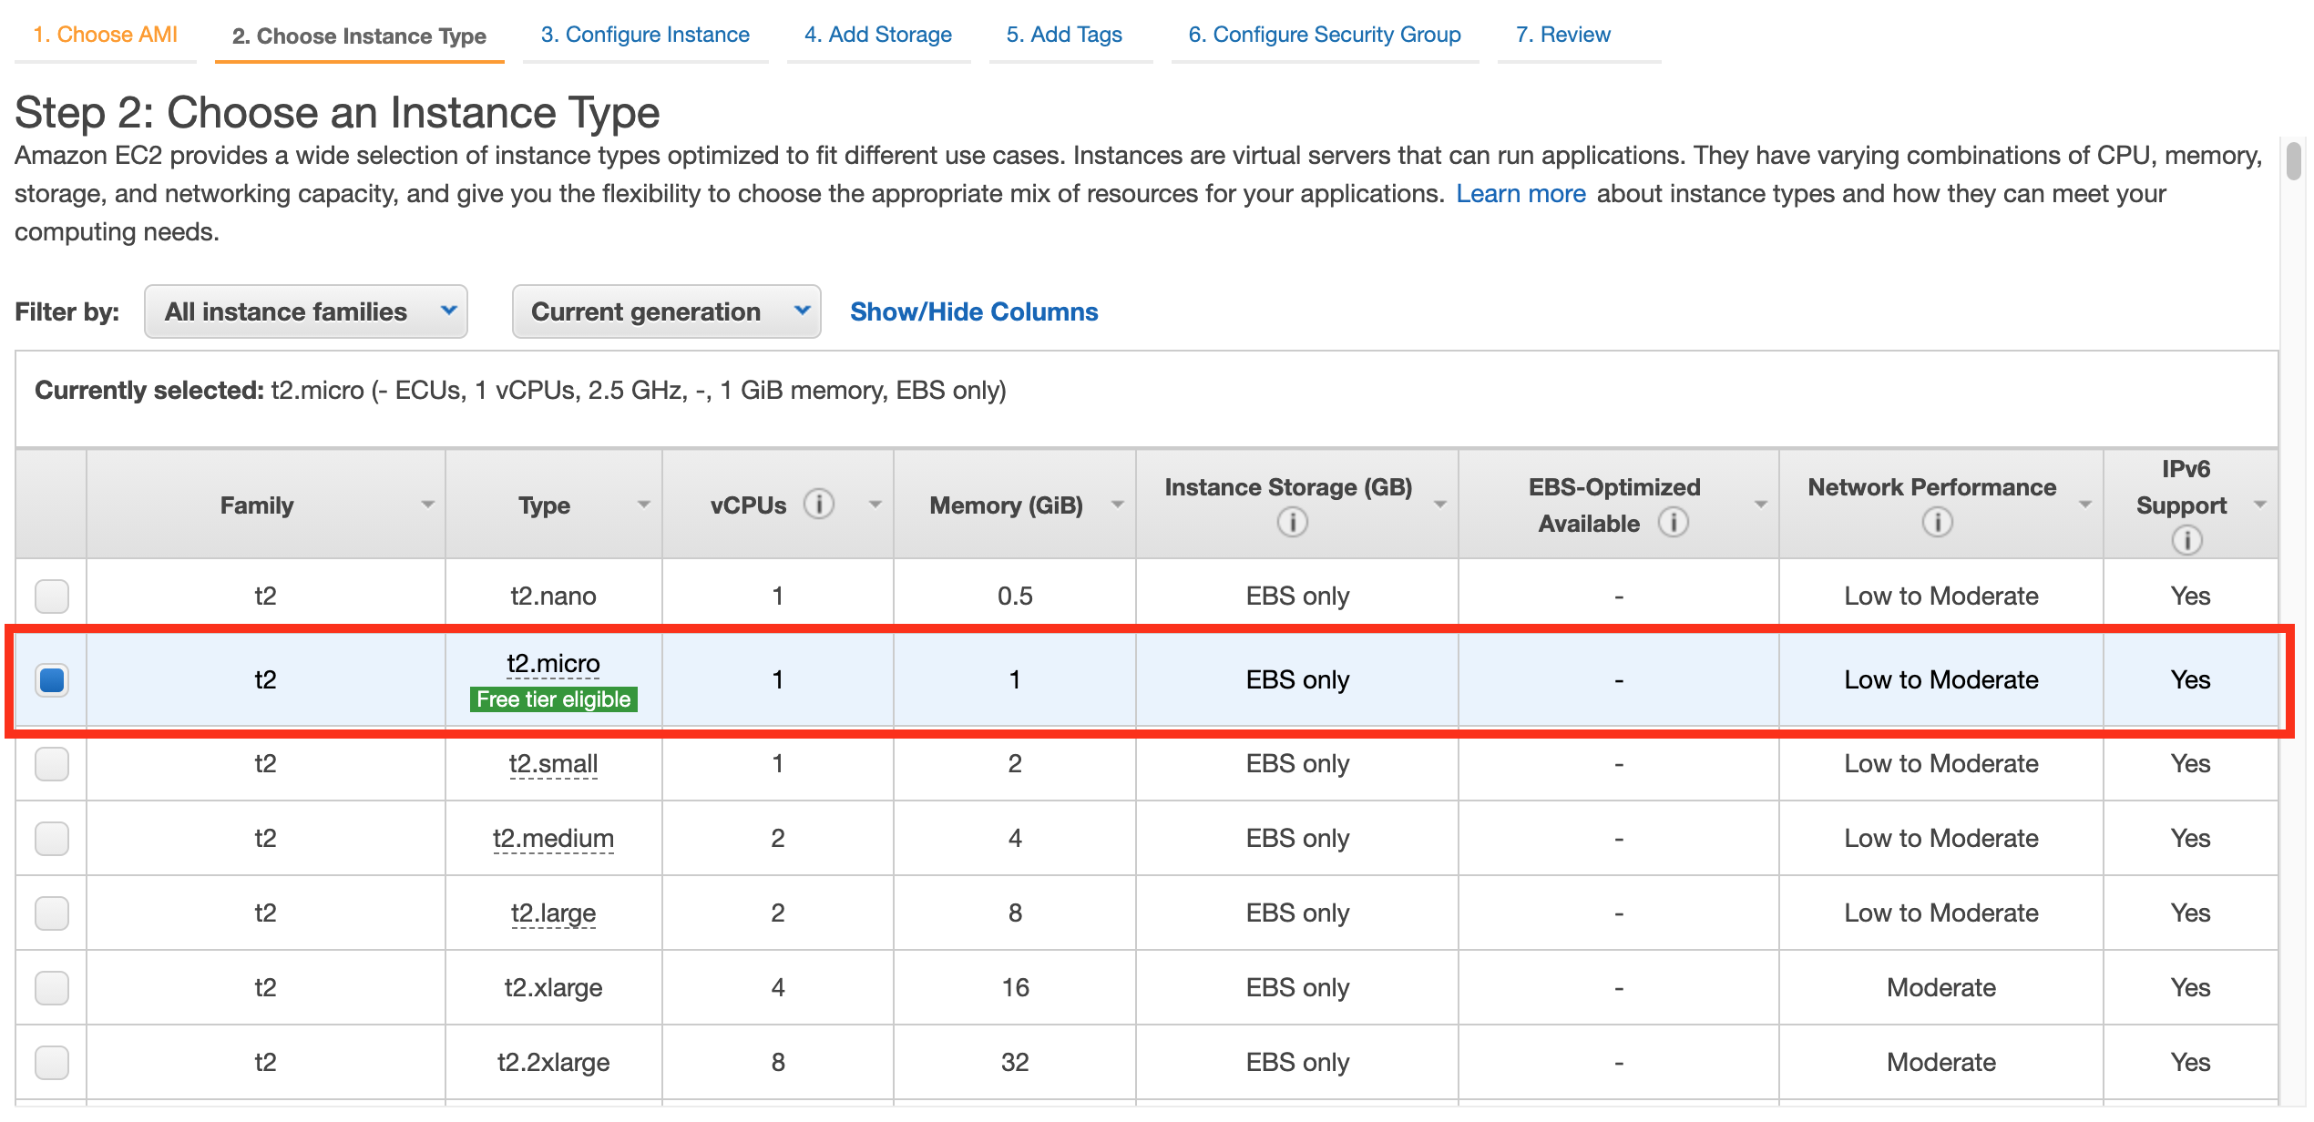Select the t2.nano instance checkbox
Viewport: 2314px width, 1122px height.
pos(52,597)
